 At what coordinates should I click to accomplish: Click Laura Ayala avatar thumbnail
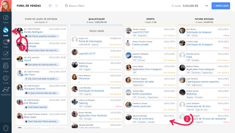[128, 68]
